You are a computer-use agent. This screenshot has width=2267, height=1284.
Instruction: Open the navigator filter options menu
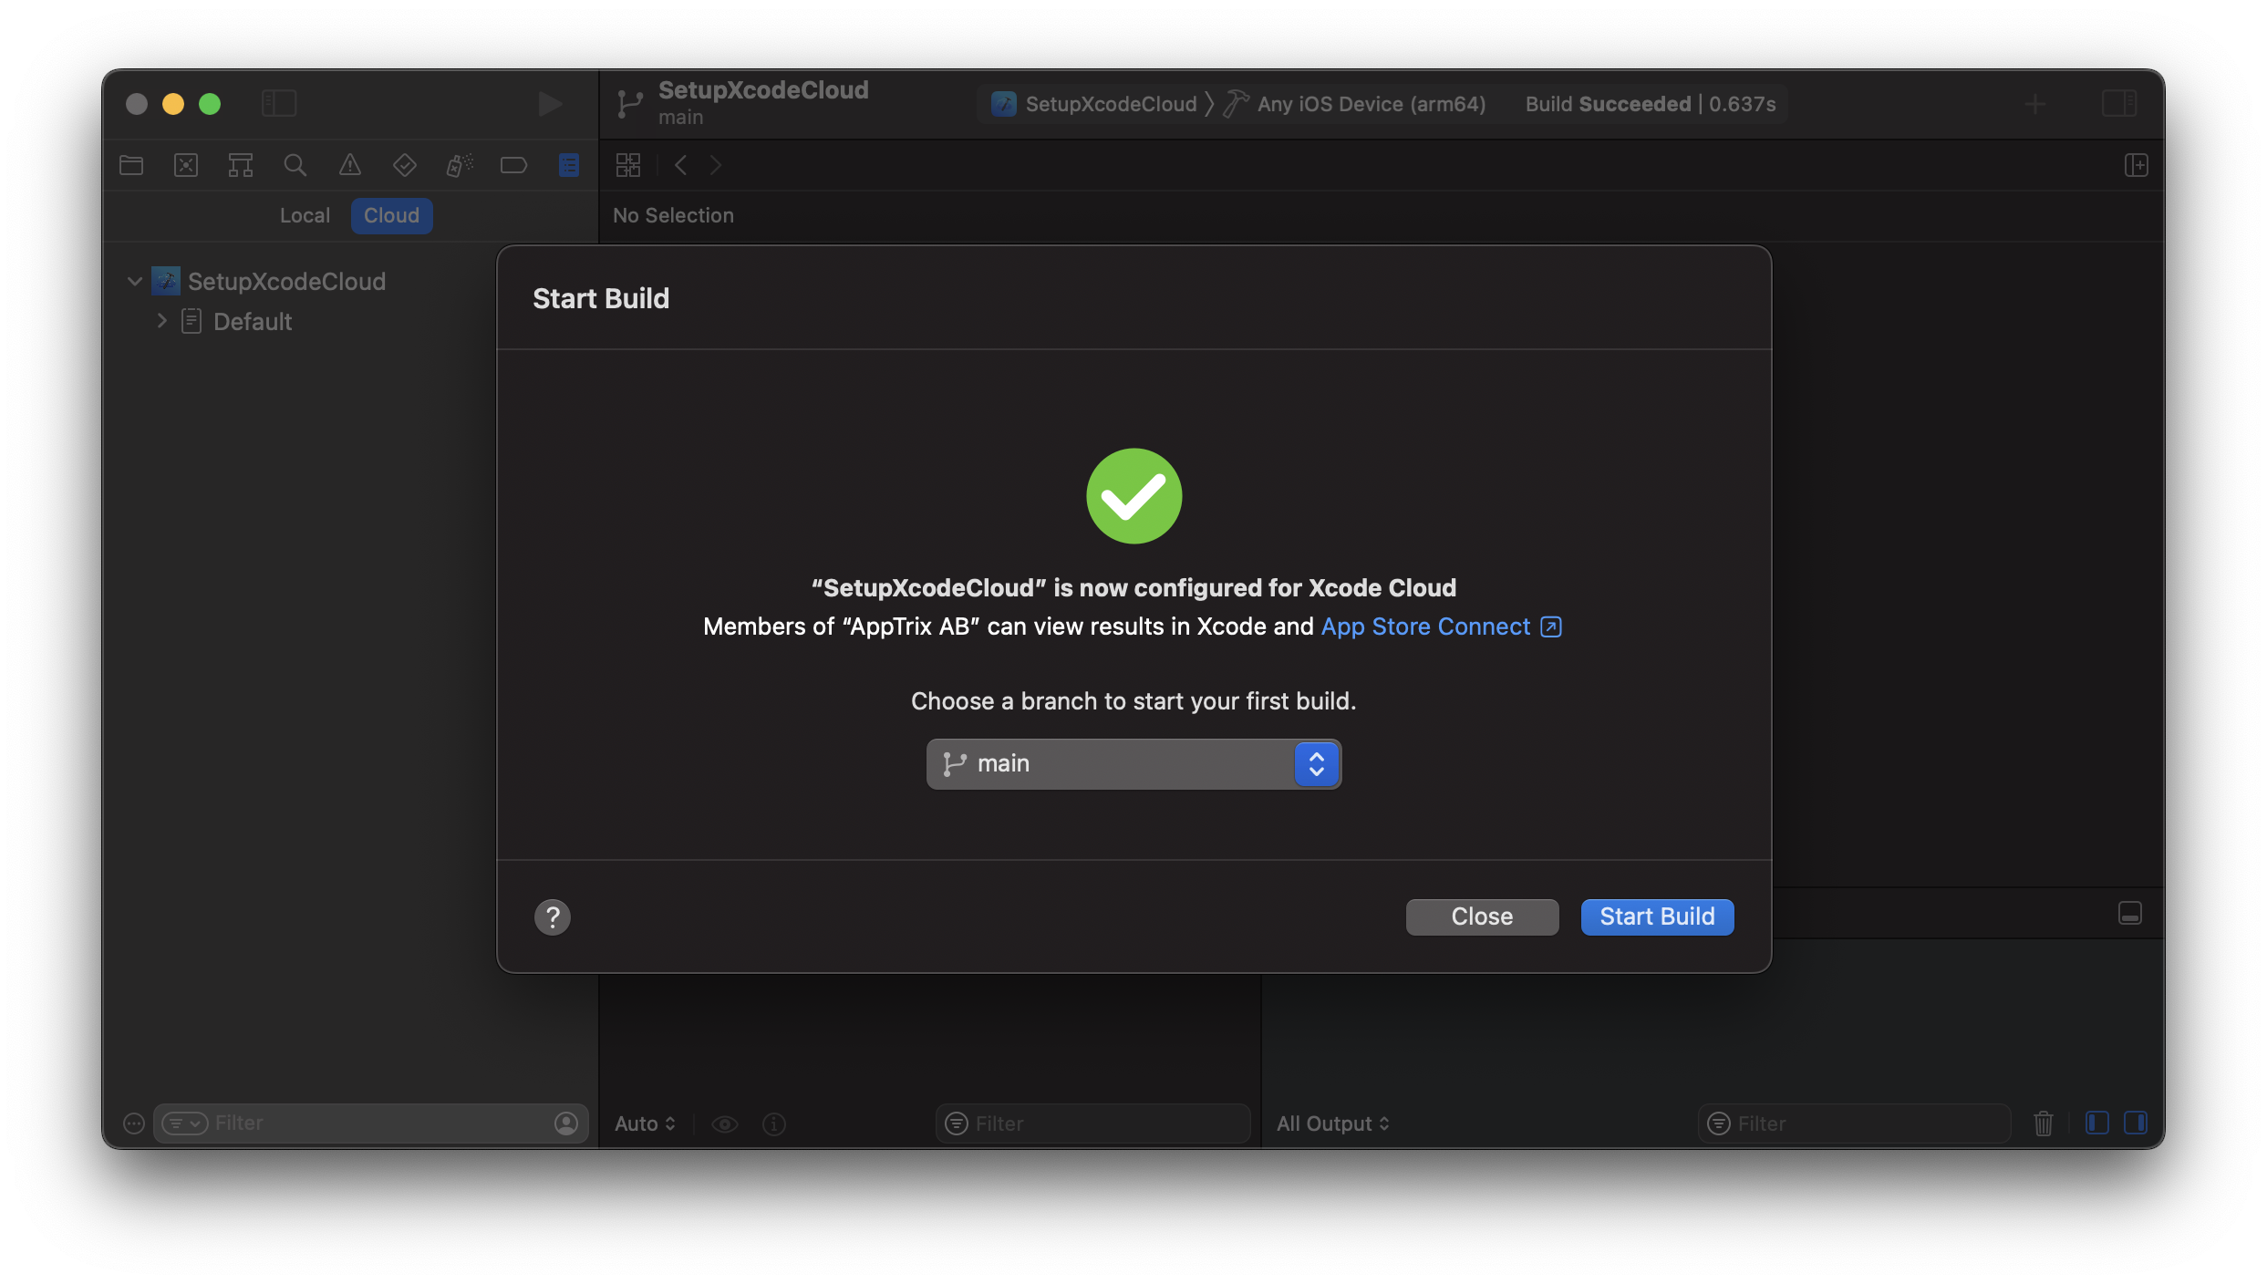point(185,1123)
